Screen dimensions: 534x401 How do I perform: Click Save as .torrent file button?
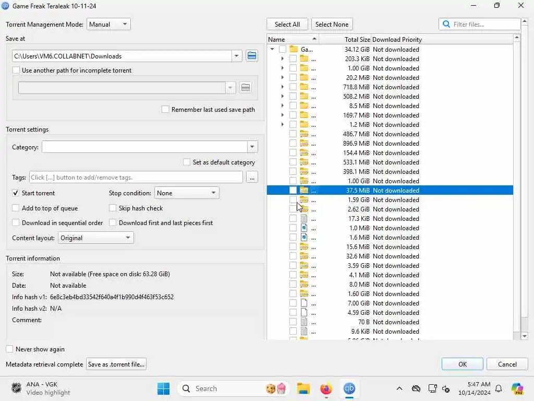coord(116,364)
